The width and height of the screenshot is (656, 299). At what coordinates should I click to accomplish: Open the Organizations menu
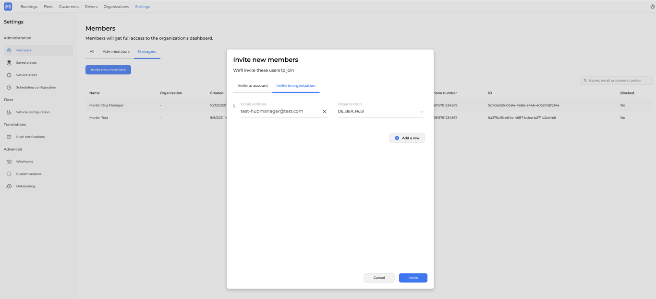(x=116, y=7)
